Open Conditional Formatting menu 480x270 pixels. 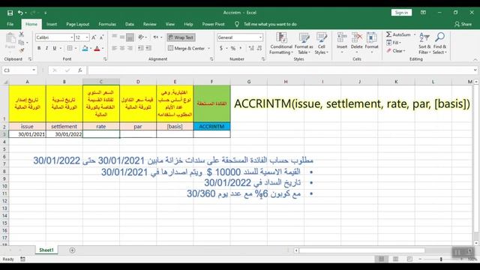(x=280, y=43)
